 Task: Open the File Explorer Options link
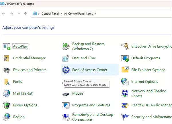click(x=148, y=70)
